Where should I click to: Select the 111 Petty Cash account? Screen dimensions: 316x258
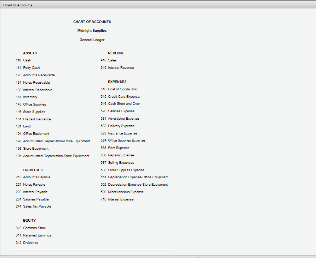tap(28, 68)
